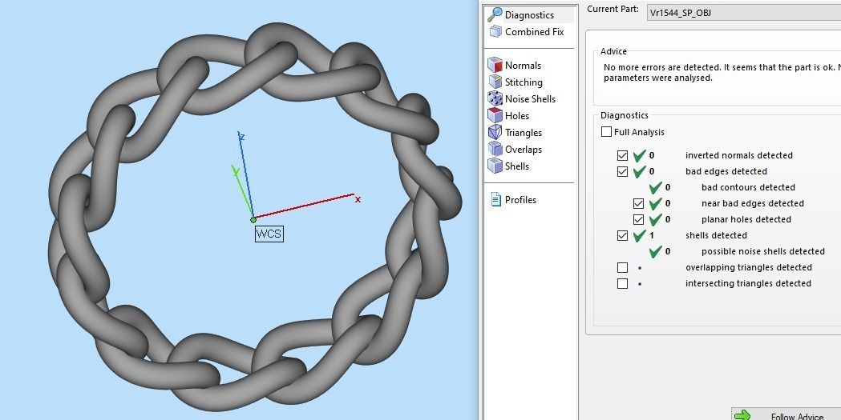Image resolution: width=841 pixels, height=420 pixels.
Task: Click 'intersecting triangles detected' label
Action: (748, 283)
